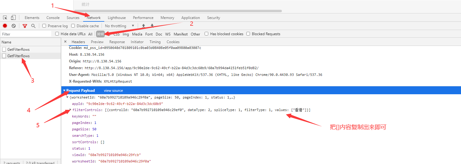
Task: Switch to the Memory tab
Action: tap(167, 18)
